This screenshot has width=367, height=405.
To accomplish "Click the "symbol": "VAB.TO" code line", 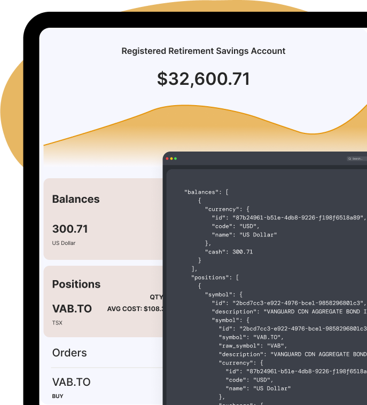I will 251,337.
